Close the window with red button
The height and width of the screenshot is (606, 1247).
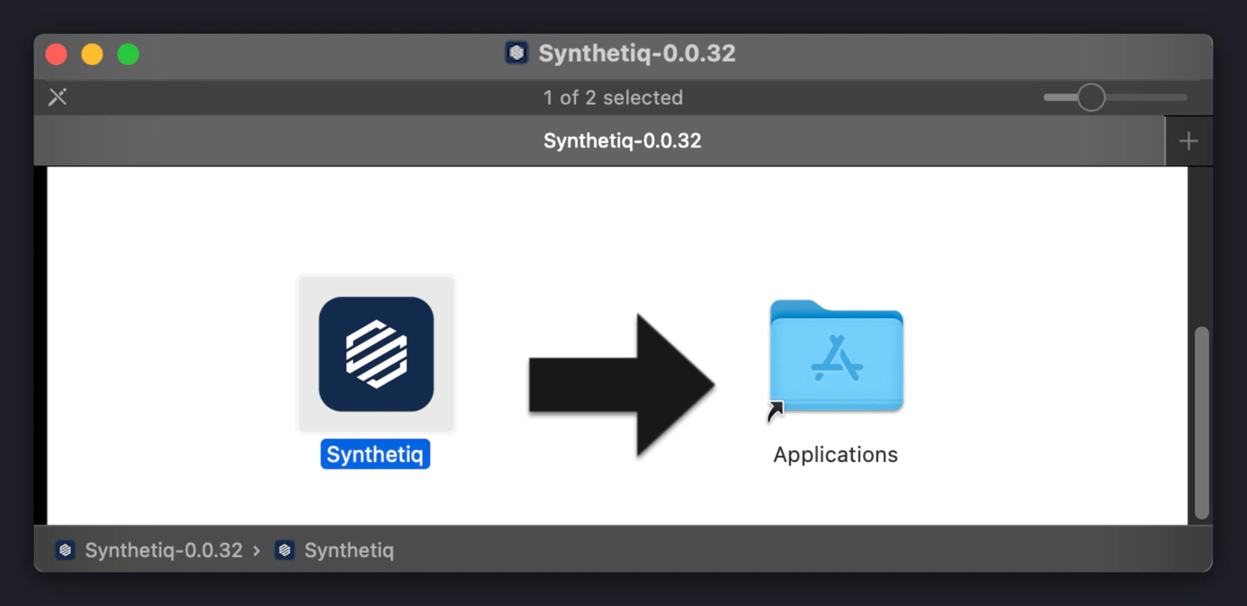coord(56,55)
